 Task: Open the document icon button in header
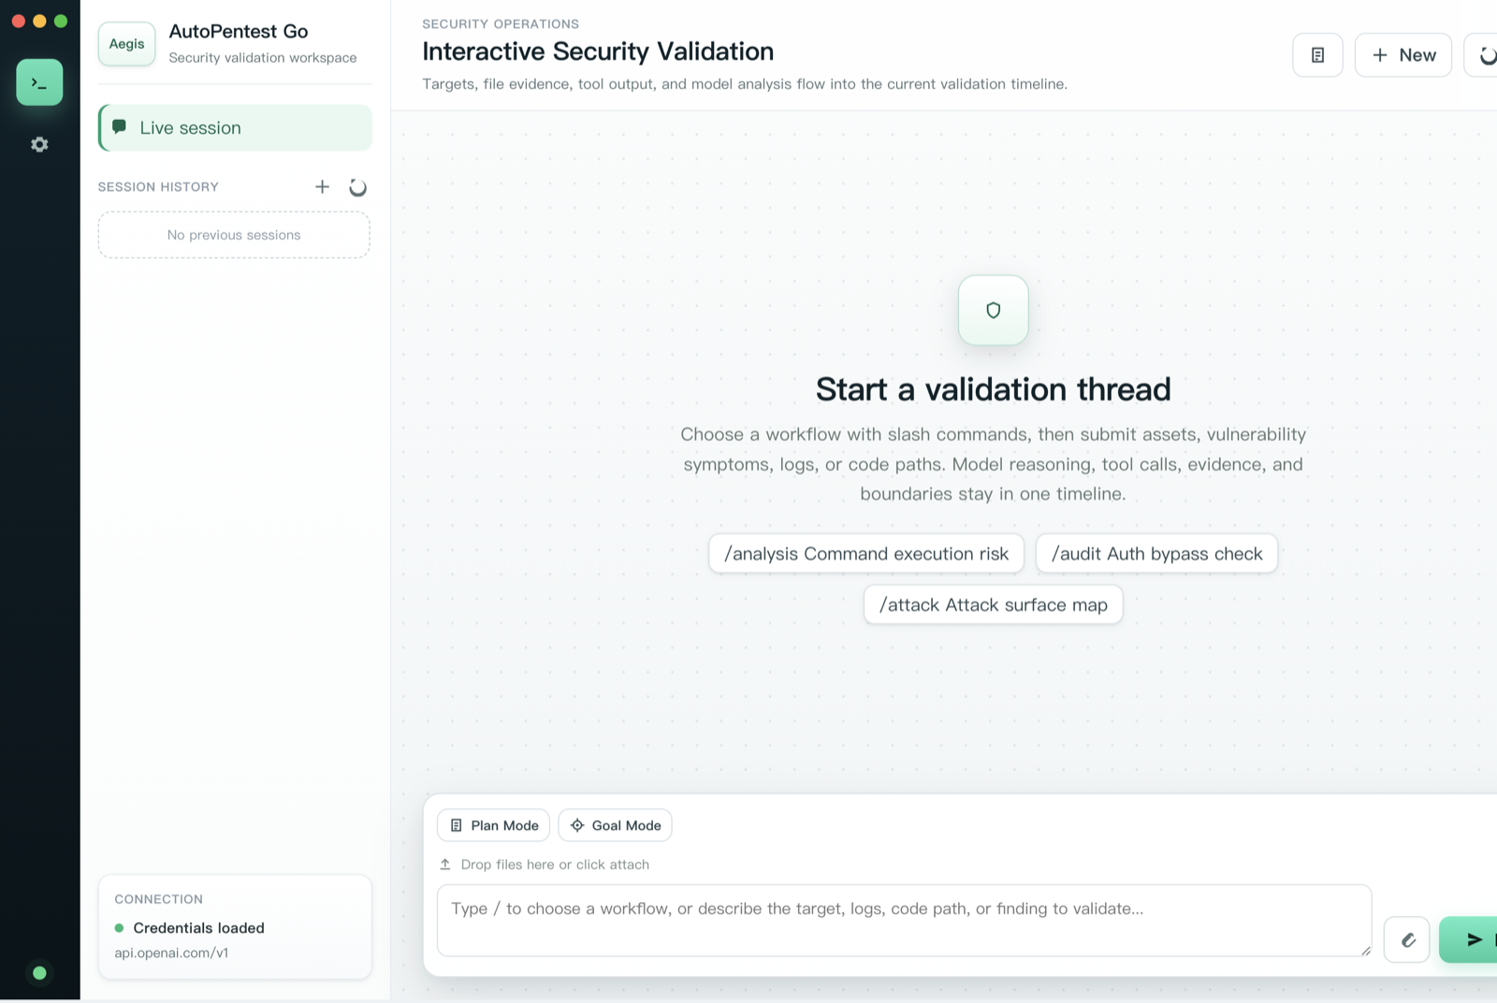click(1317, 55)
